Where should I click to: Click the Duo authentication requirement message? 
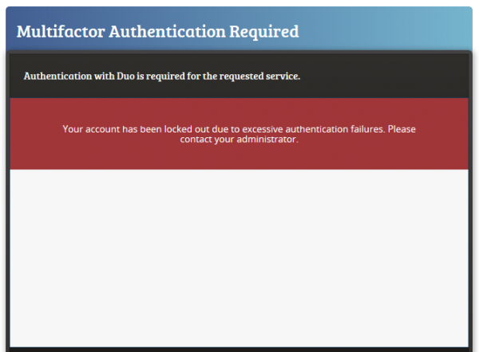162,77
